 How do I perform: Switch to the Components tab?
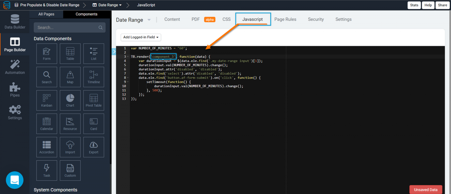click(86, 14)
